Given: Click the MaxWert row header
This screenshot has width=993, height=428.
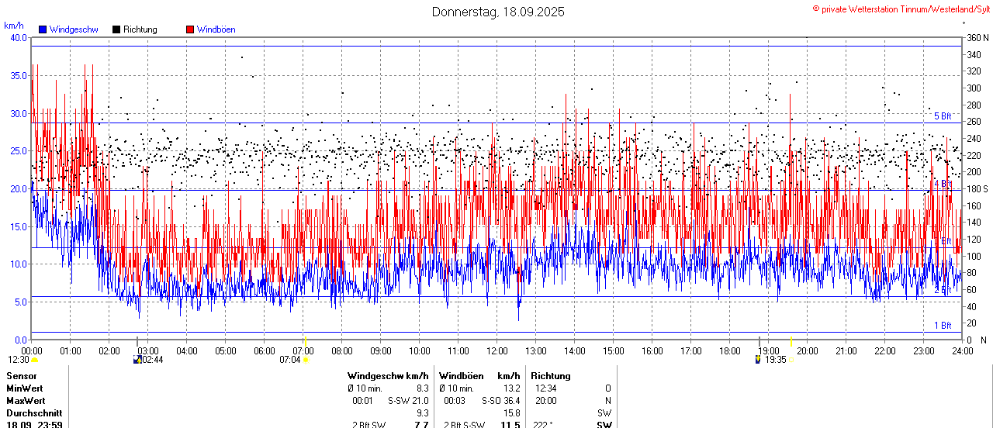Looking at the screenshot, I should click(x=26, y=401).
